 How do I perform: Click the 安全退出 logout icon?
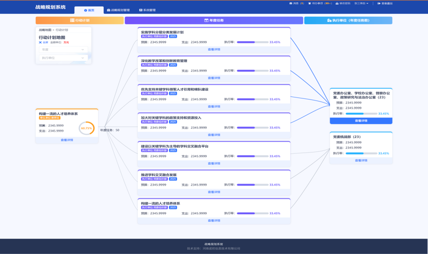(x=379, y=4)
